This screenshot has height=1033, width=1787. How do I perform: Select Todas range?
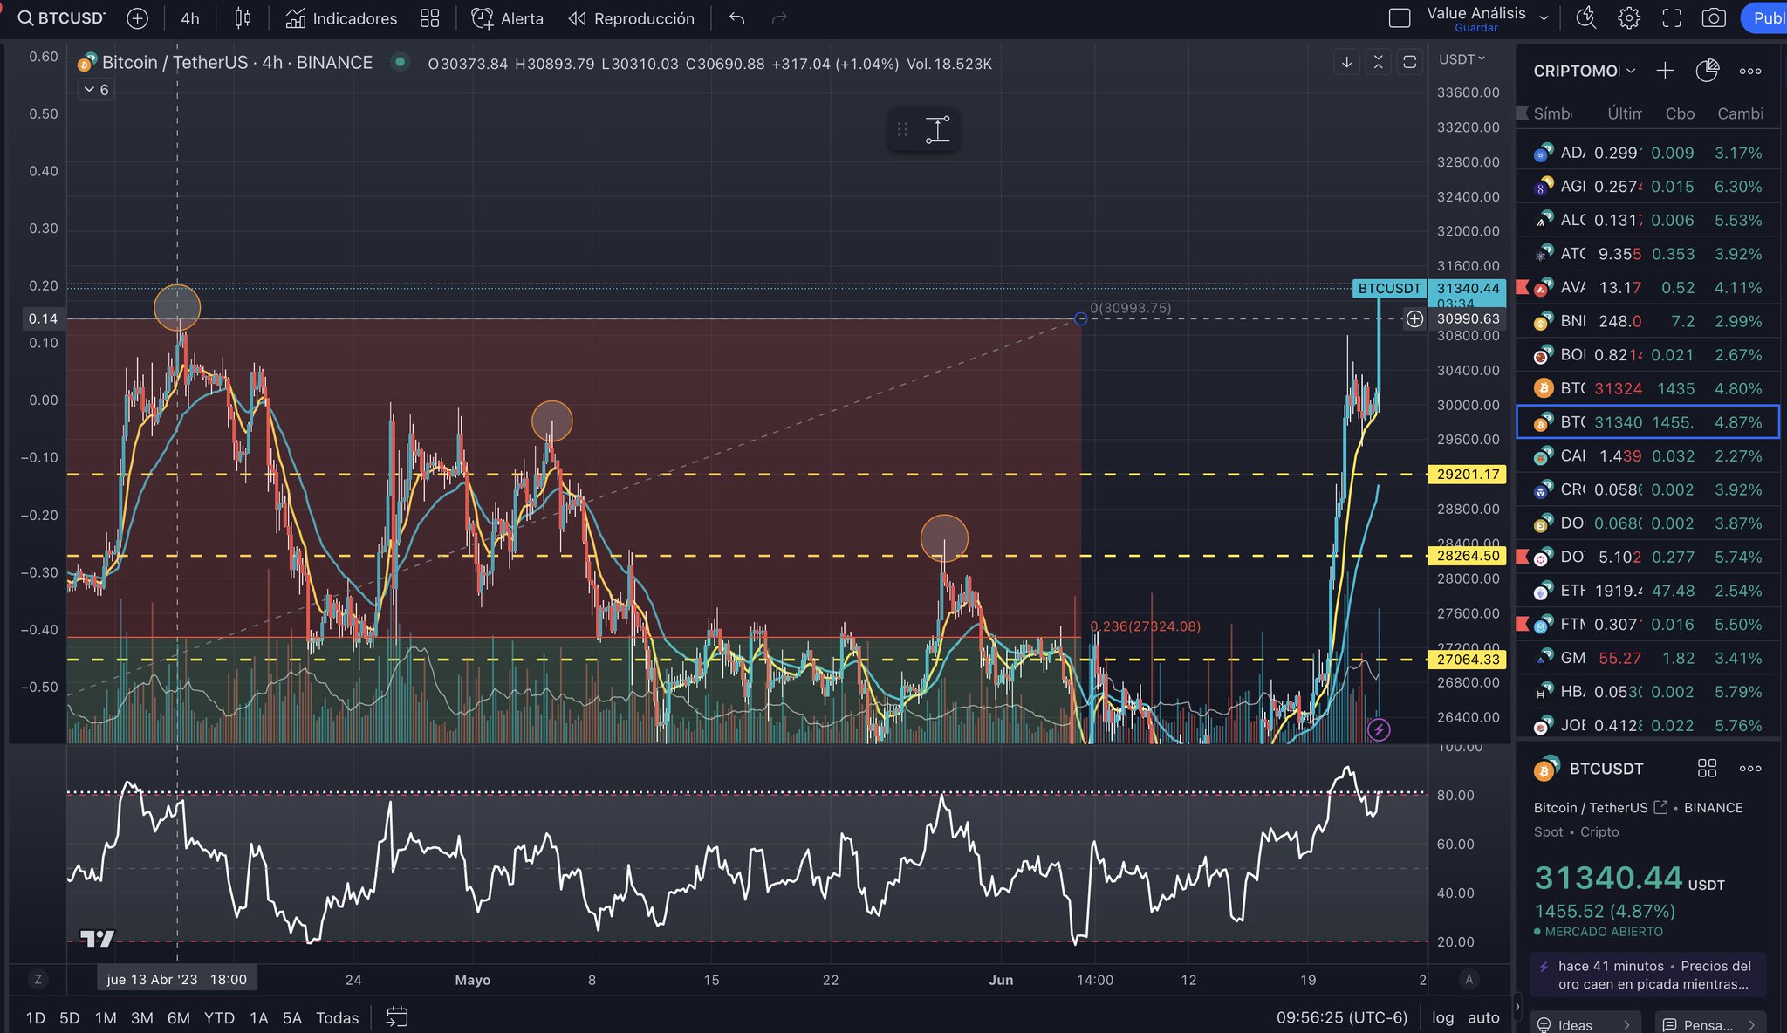tap(337, 1017)
